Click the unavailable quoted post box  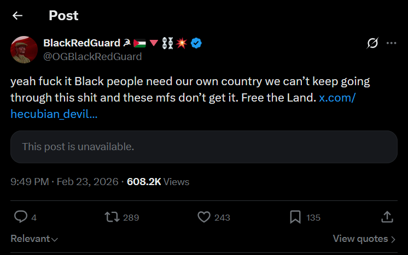tap(203, 147)
